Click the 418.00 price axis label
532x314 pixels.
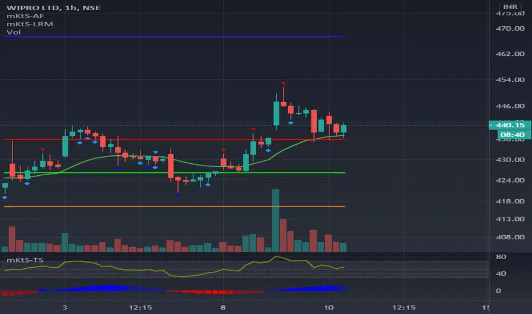(510, 202)
